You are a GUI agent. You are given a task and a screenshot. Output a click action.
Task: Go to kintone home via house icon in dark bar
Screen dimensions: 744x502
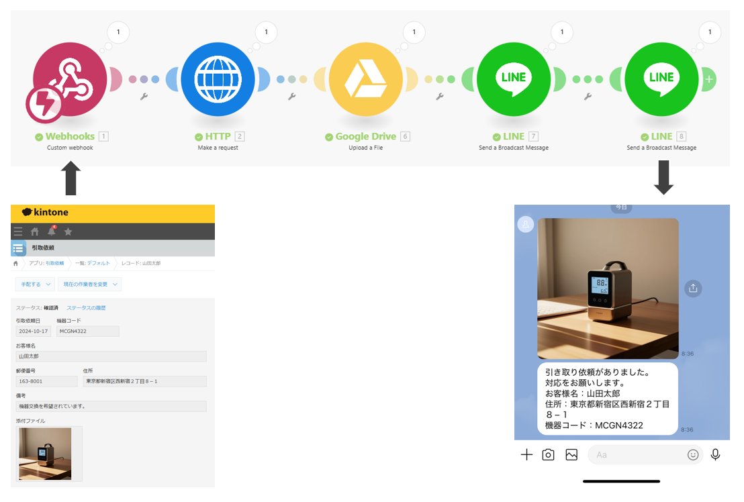pyautogui.click(x=35, y=232)
